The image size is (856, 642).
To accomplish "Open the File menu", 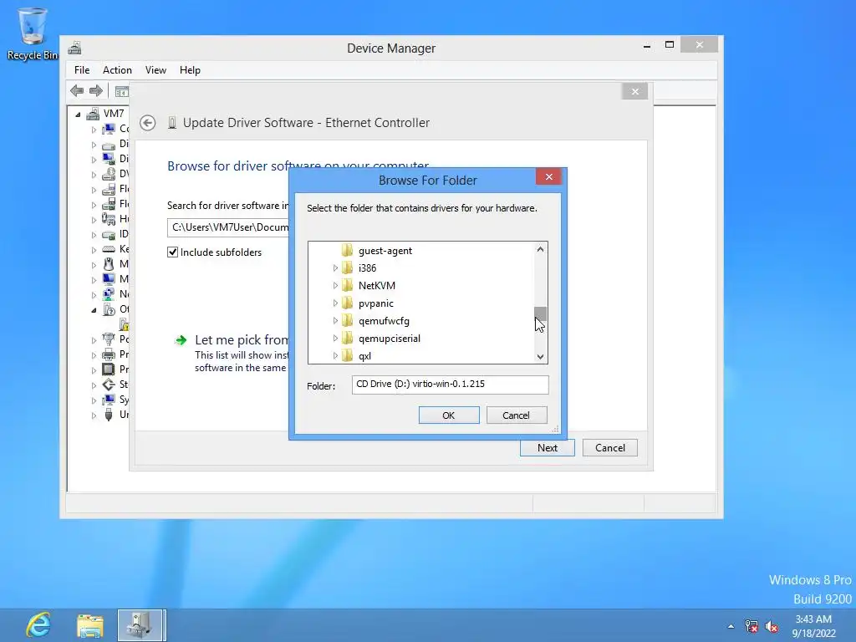I will click(x=82, y=70).
